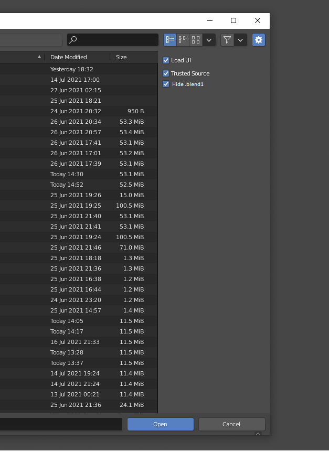This screenshot has height=452, width=329.
Task: Switch to vertical list display mode
Action: [x=170, y=40]
